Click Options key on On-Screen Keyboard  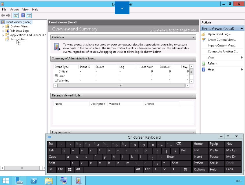pyautogui.click(x=200, y=170)
